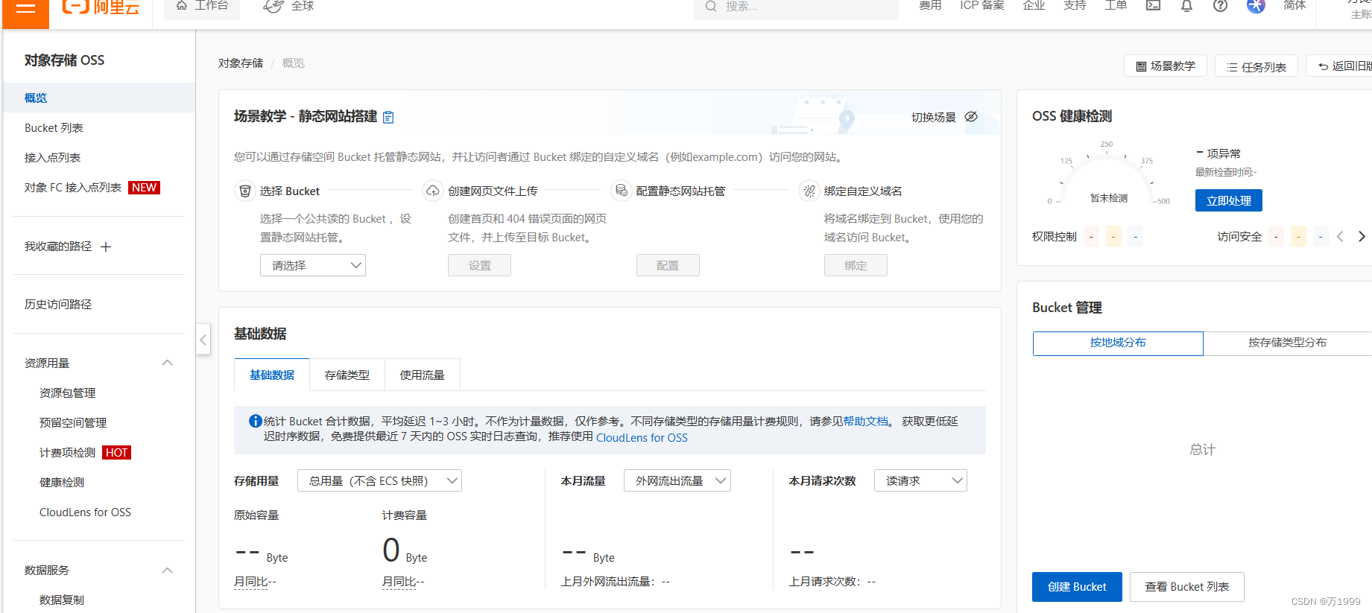
Task: Open the 外网流出流量 dropdown
Action: [x=677, y=480]
